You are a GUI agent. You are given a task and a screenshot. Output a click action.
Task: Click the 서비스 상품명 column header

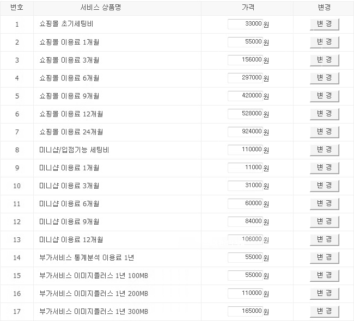pyautogui.click(x=117, y=8)
